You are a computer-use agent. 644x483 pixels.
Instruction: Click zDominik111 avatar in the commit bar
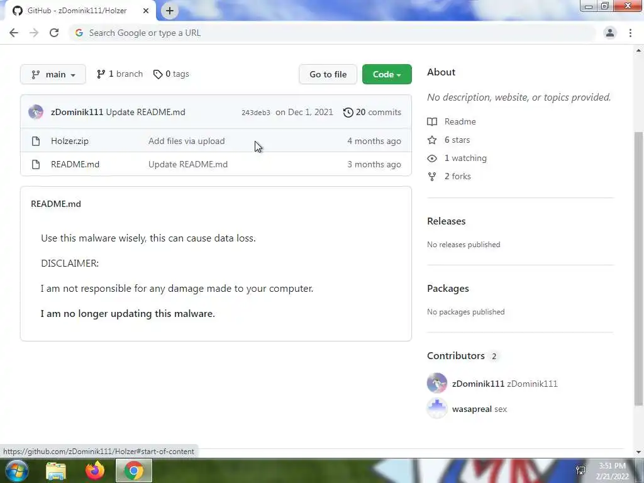36,112
